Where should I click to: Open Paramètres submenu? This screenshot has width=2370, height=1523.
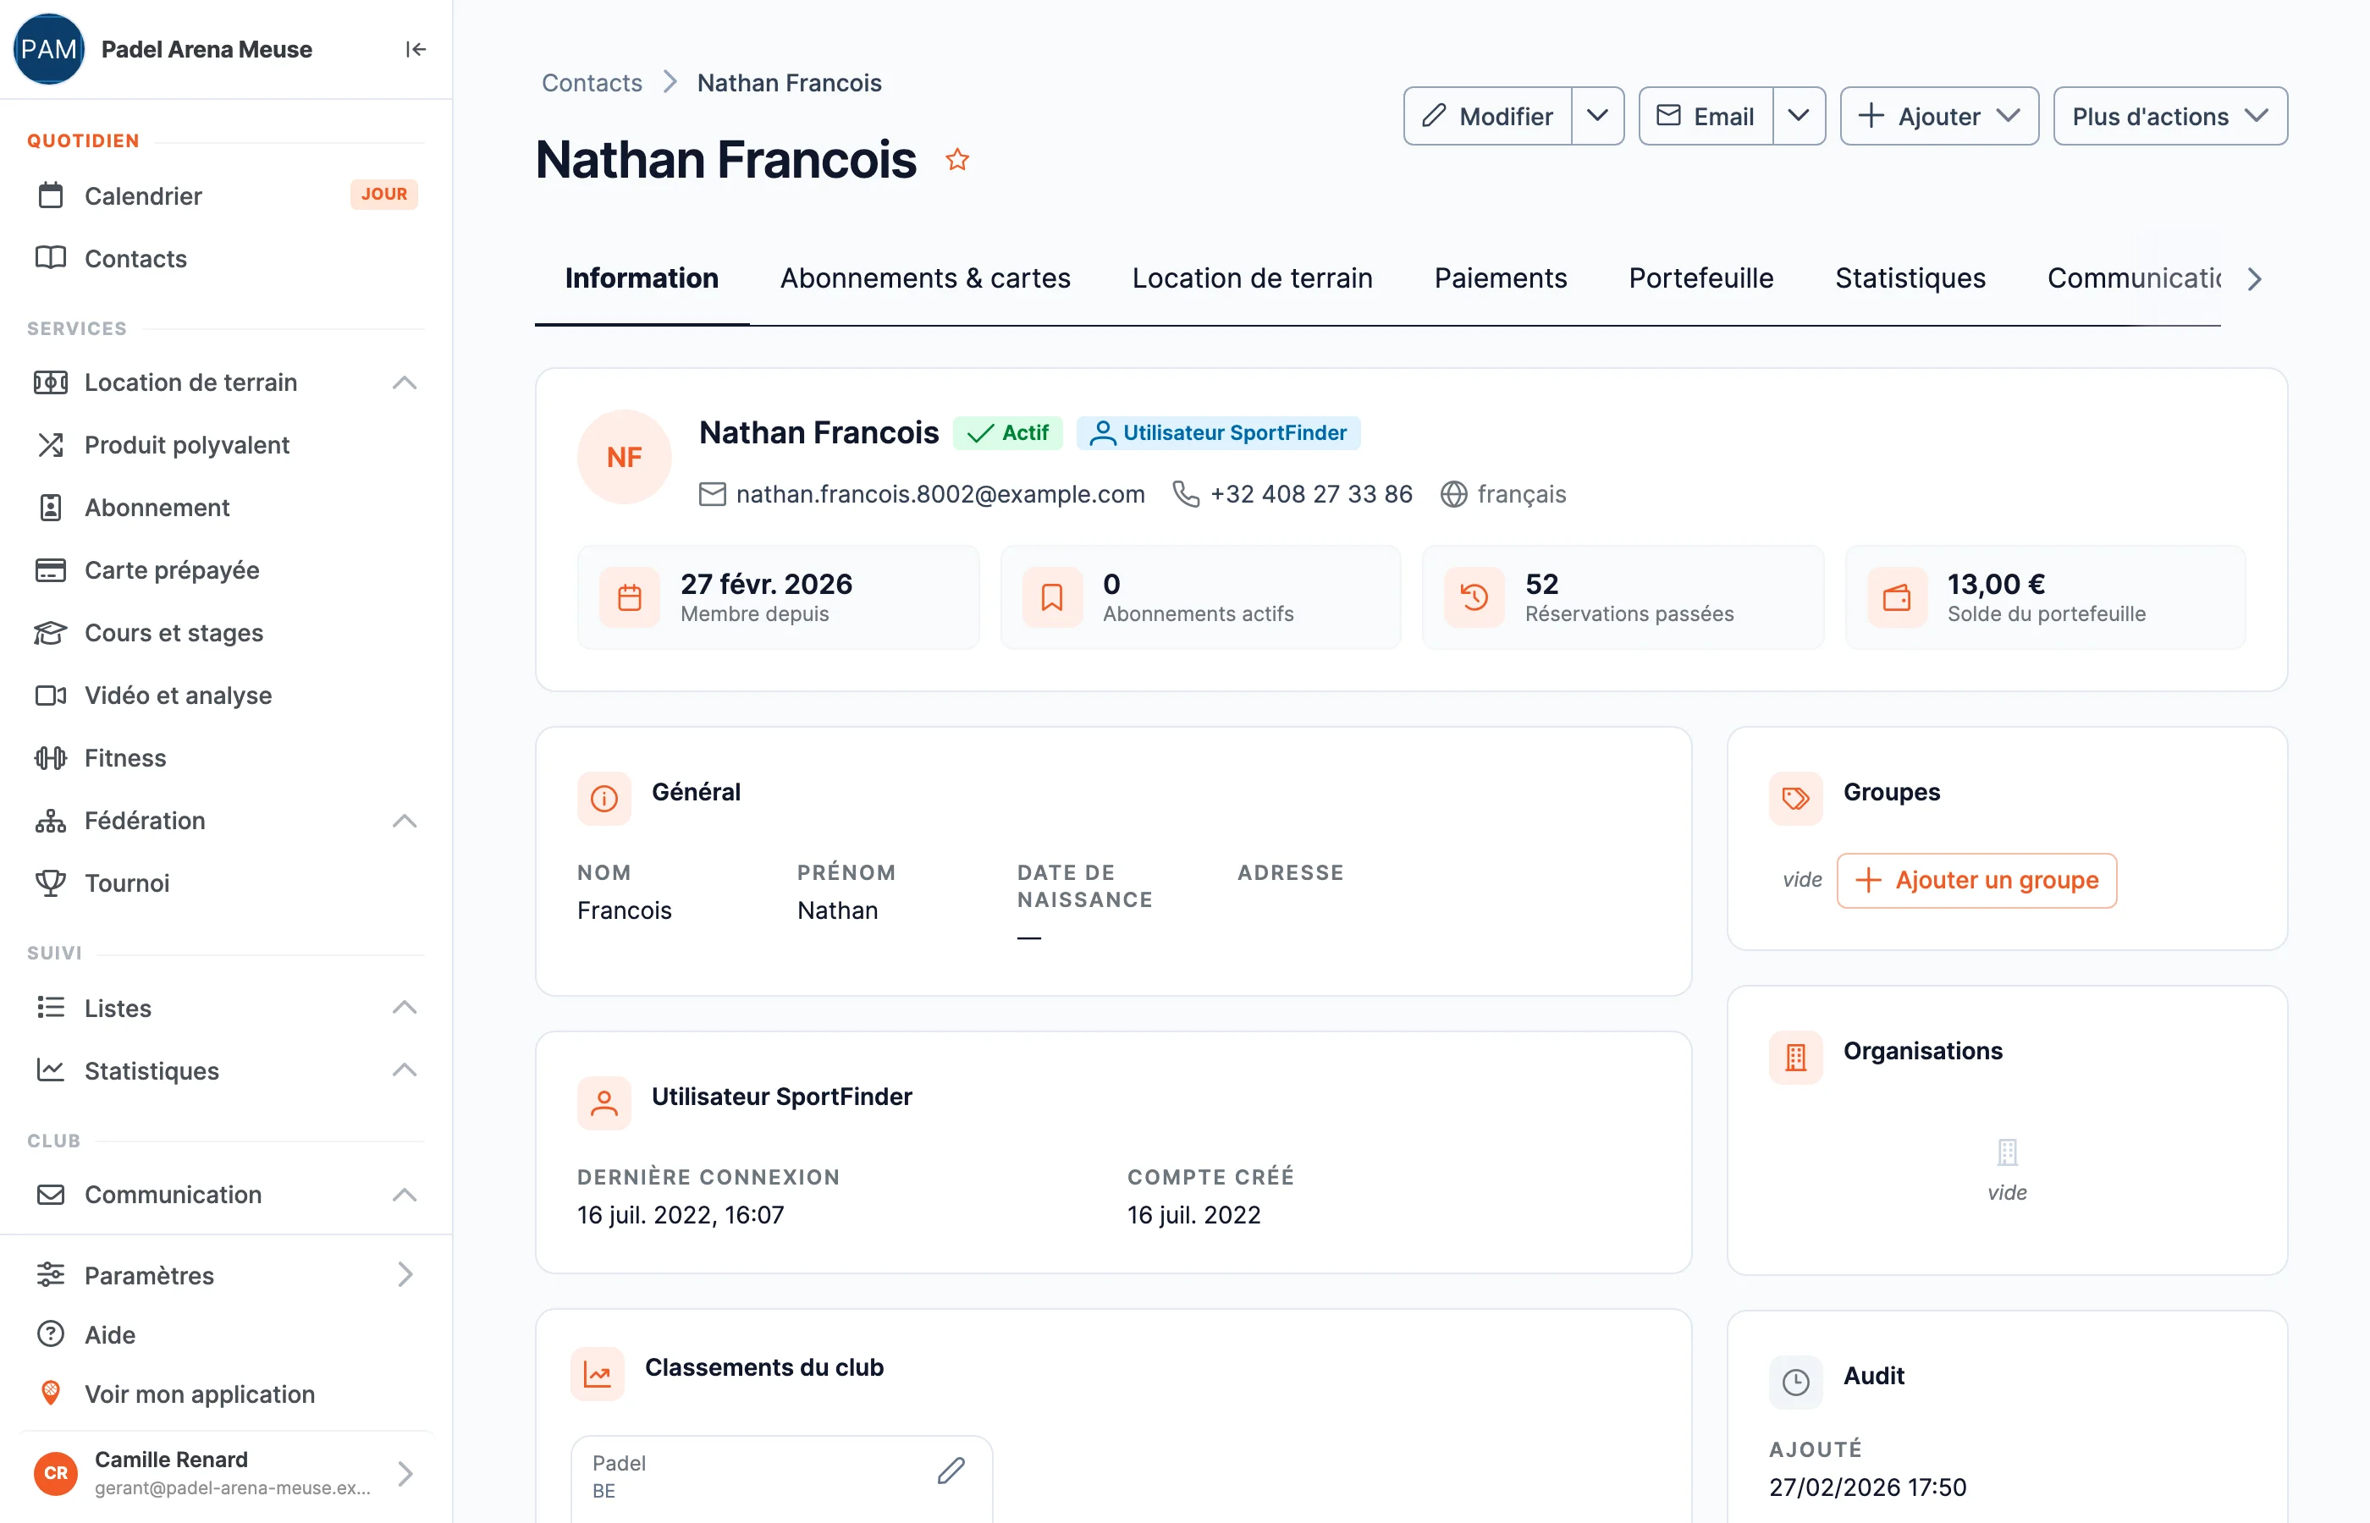pyautogui.click(x=227, y=1276)
